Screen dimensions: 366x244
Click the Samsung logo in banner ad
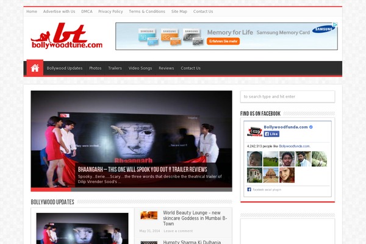pos(324,29)
